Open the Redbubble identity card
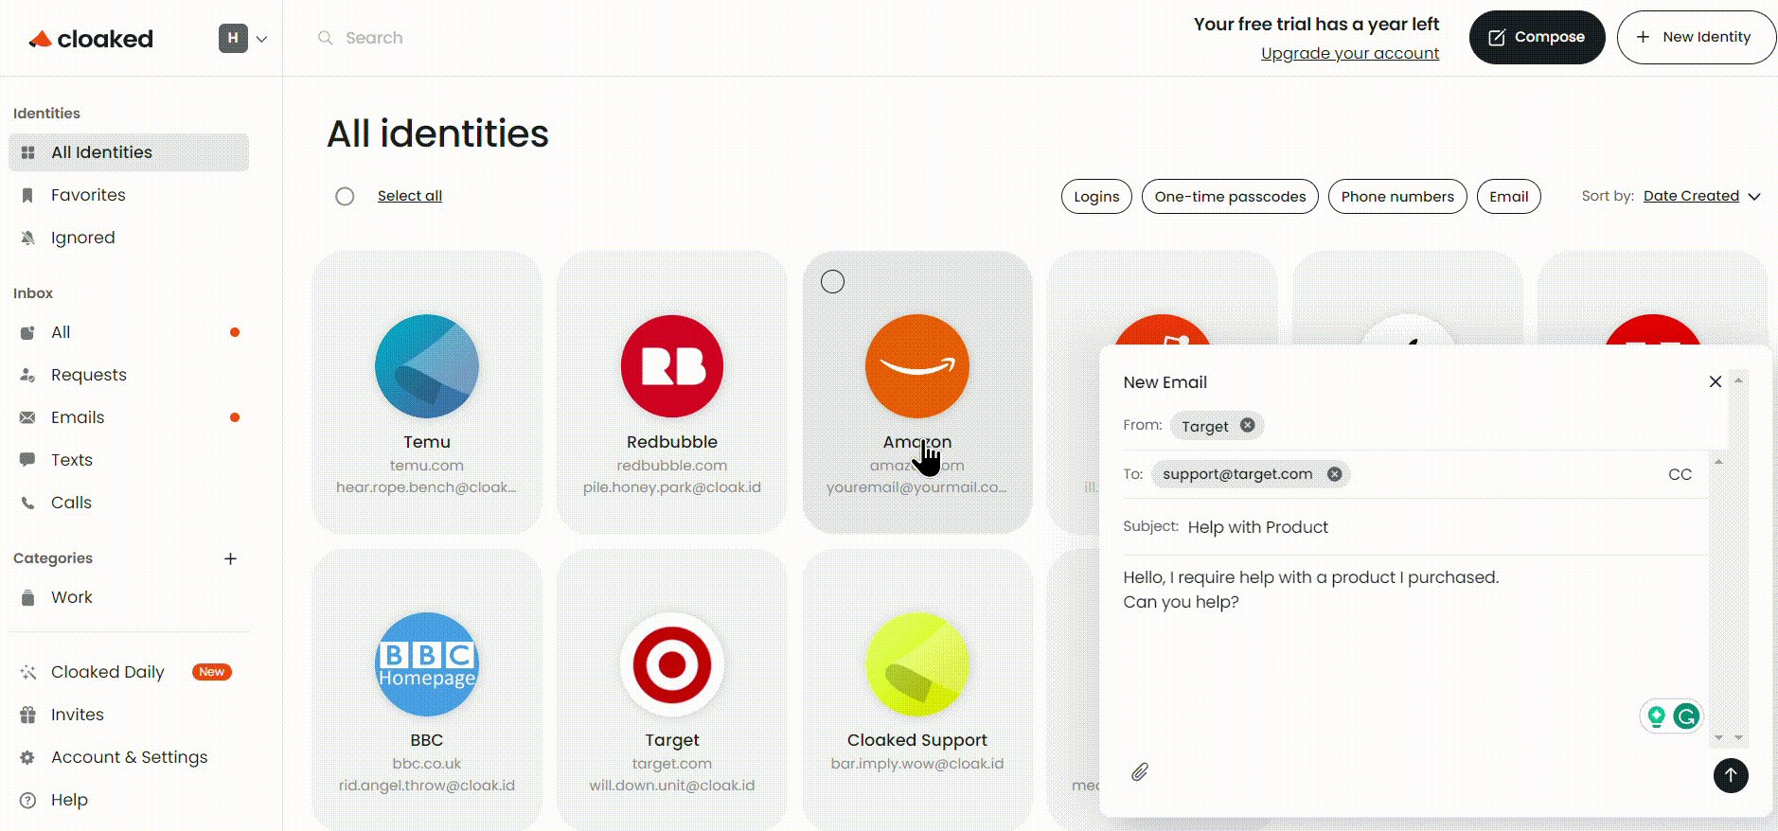 coord(671,392)
